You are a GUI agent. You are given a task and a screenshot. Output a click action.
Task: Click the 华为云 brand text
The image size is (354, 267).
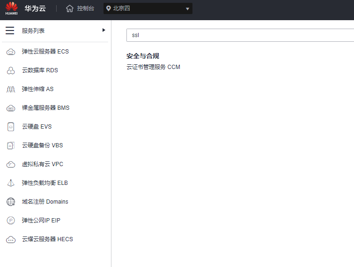pyautogui.click(x=35, y=8)
